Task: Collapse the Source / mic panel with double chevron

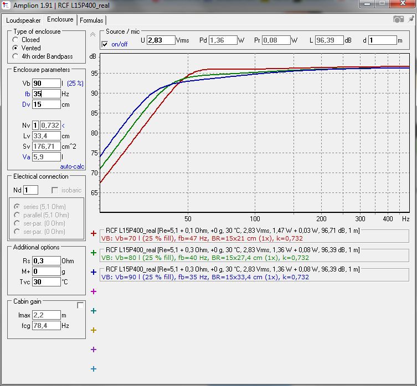Action: [92, 34]
